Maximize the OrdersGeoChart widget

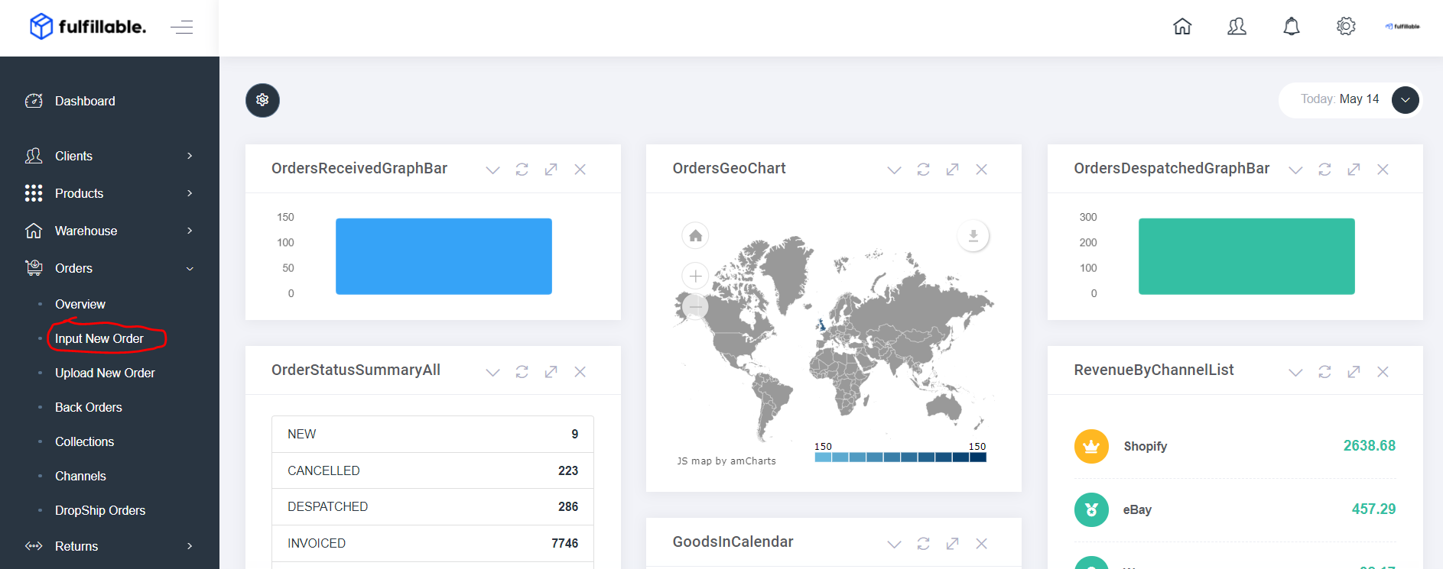(x=952, y=169)
